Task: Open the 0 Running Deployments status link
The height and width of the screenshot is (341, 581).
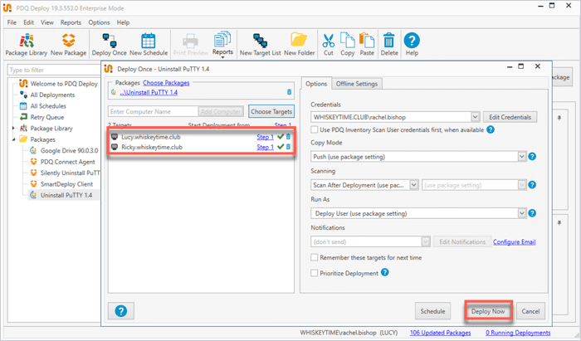Action: tap(518, 333)
